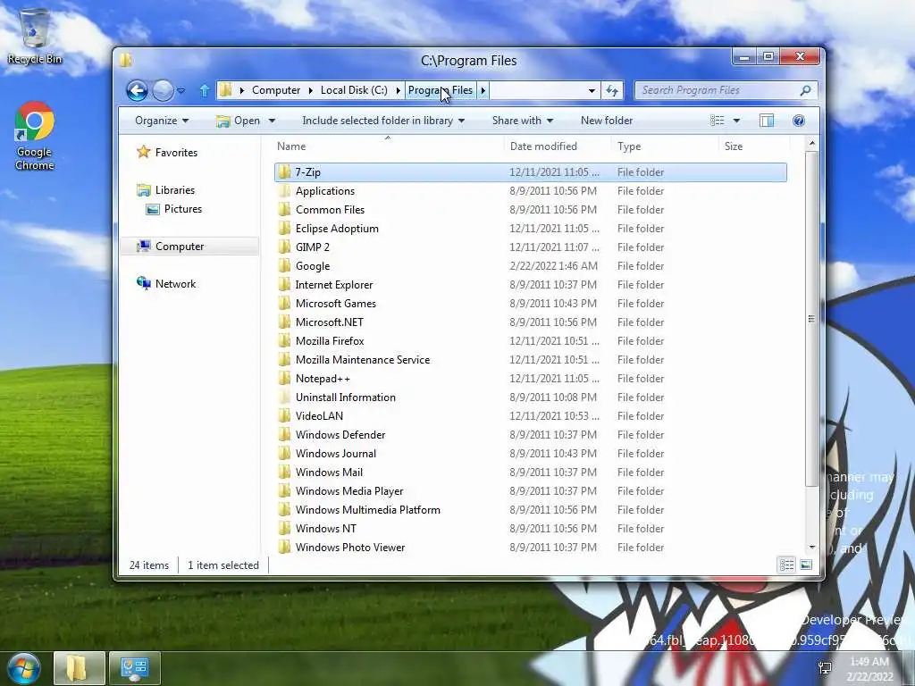Select the Eclipse Adoptium folder icon
The image size is (915, 686).
coord(284,228)
